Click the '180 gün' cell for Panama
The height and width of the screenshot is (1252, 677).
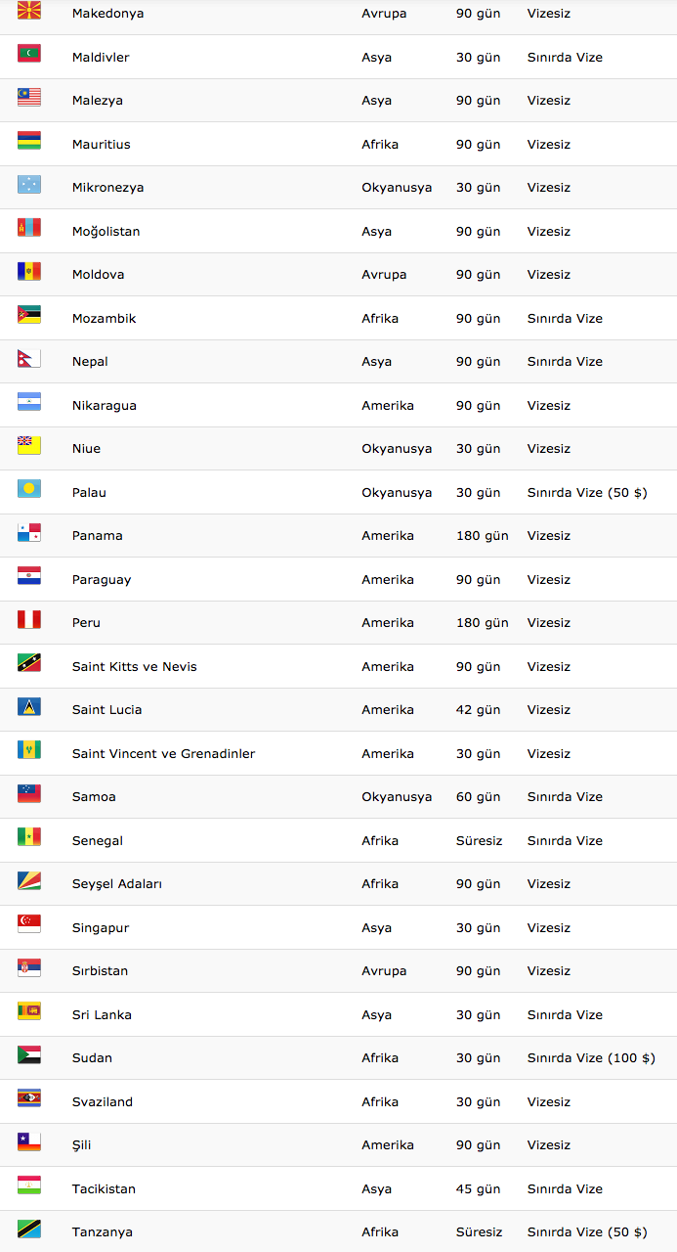(x=483, y=536)
